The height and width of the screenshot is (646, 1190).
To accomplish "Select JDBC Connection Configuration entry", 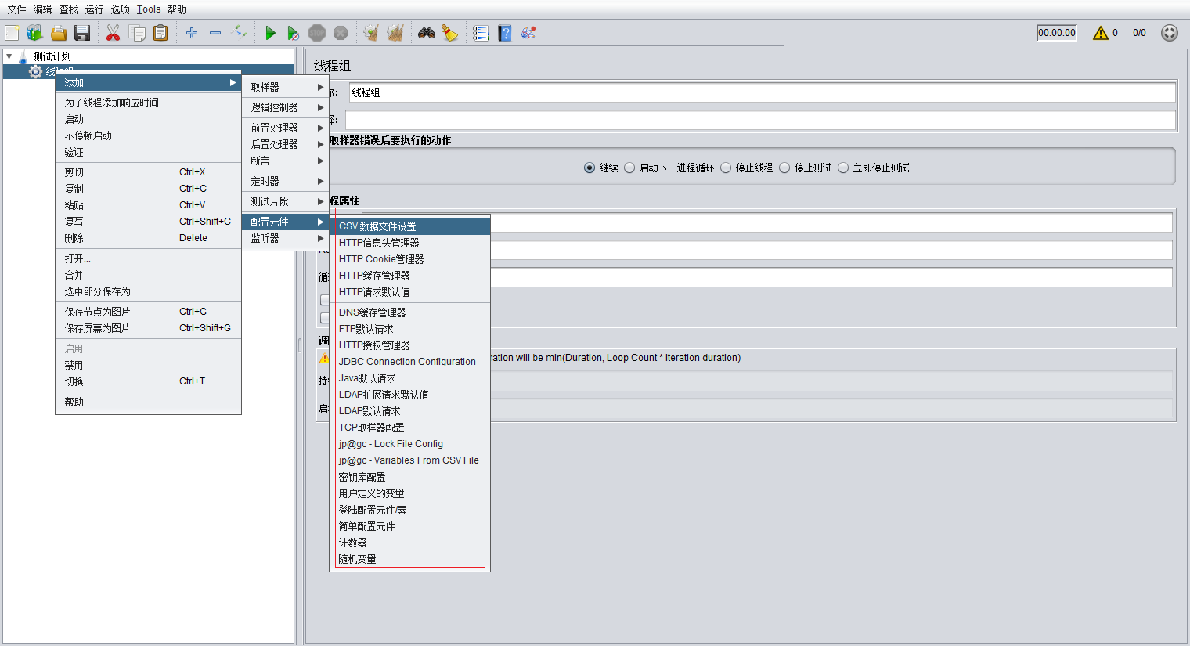I will coord(409,362).
